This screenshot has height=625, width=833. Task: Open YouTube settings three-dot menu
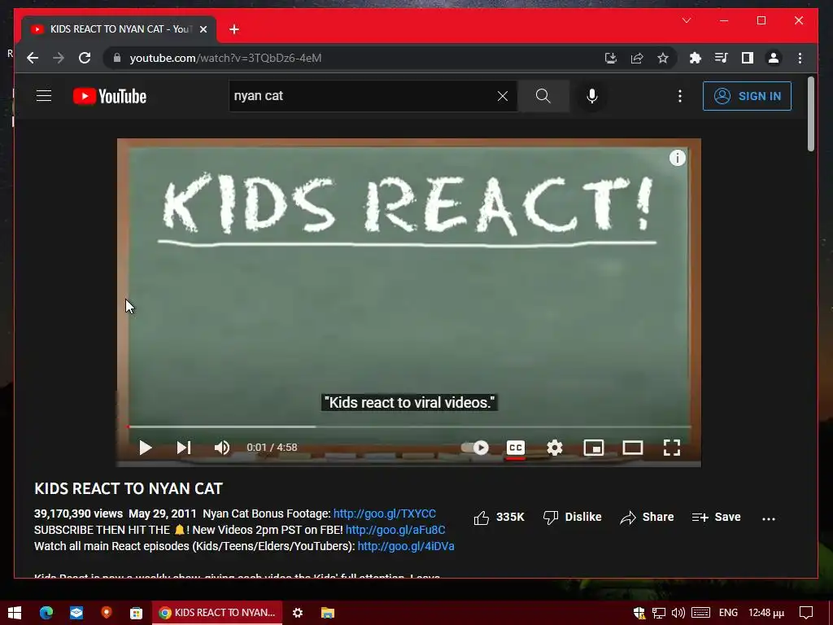680,96
